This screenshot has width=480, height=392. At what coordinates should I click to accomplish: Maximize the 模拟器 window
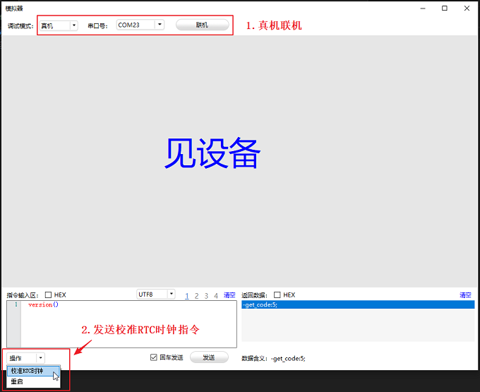click(445, 8)
